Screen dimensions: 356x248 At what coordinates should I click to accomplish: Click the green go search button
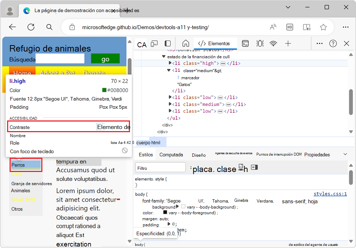click(105, 59)
